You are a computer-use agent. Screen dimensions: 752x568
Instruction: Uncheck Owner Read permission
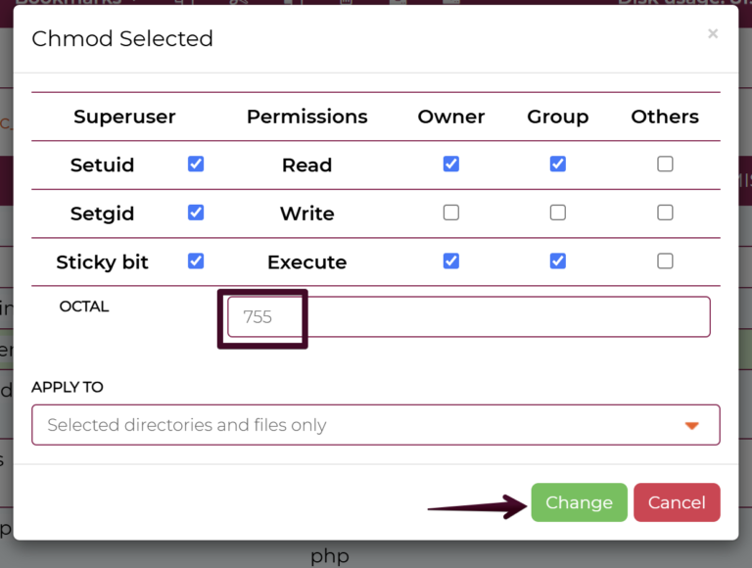[450, 165]
